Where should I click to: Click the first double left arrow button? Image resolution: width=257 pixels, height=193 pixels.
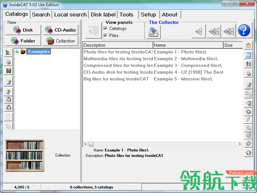point(214,31)
